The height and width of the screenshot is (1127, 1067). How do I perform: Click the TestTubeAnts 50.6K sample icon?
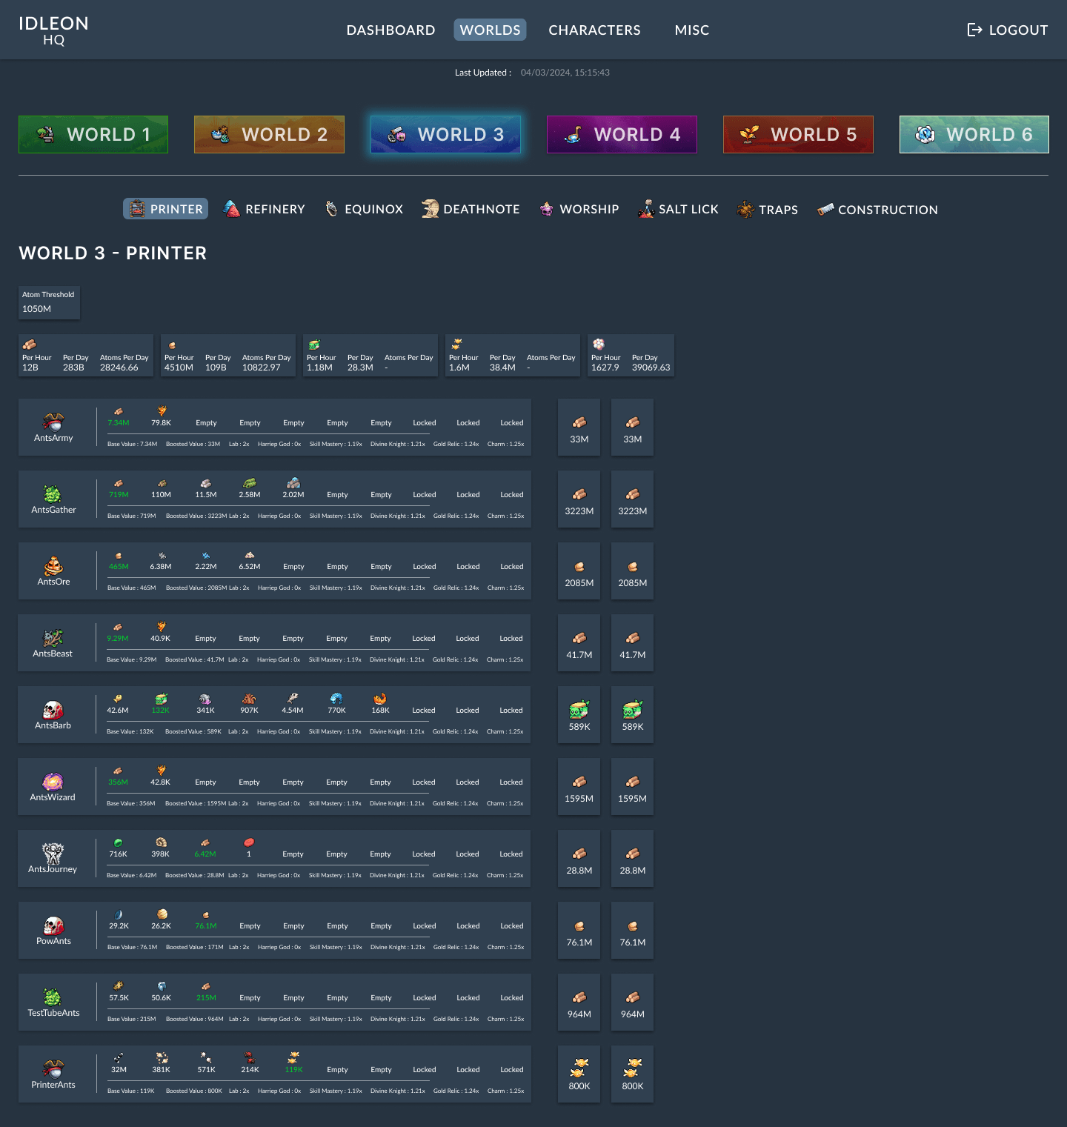162,986
